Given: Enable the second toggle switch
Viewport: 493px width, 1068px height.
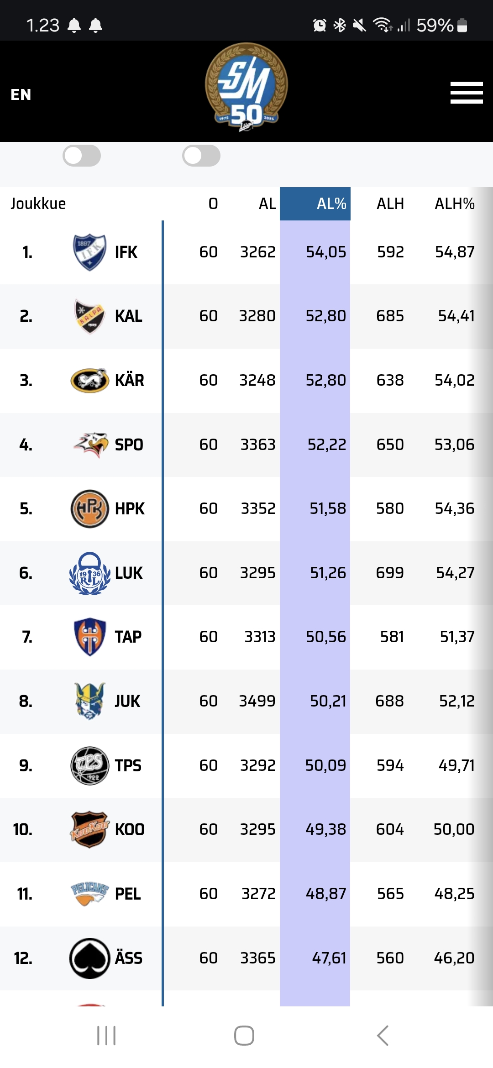Looking at the screenshot, I should pyautogui.click(x=201, y=156).
